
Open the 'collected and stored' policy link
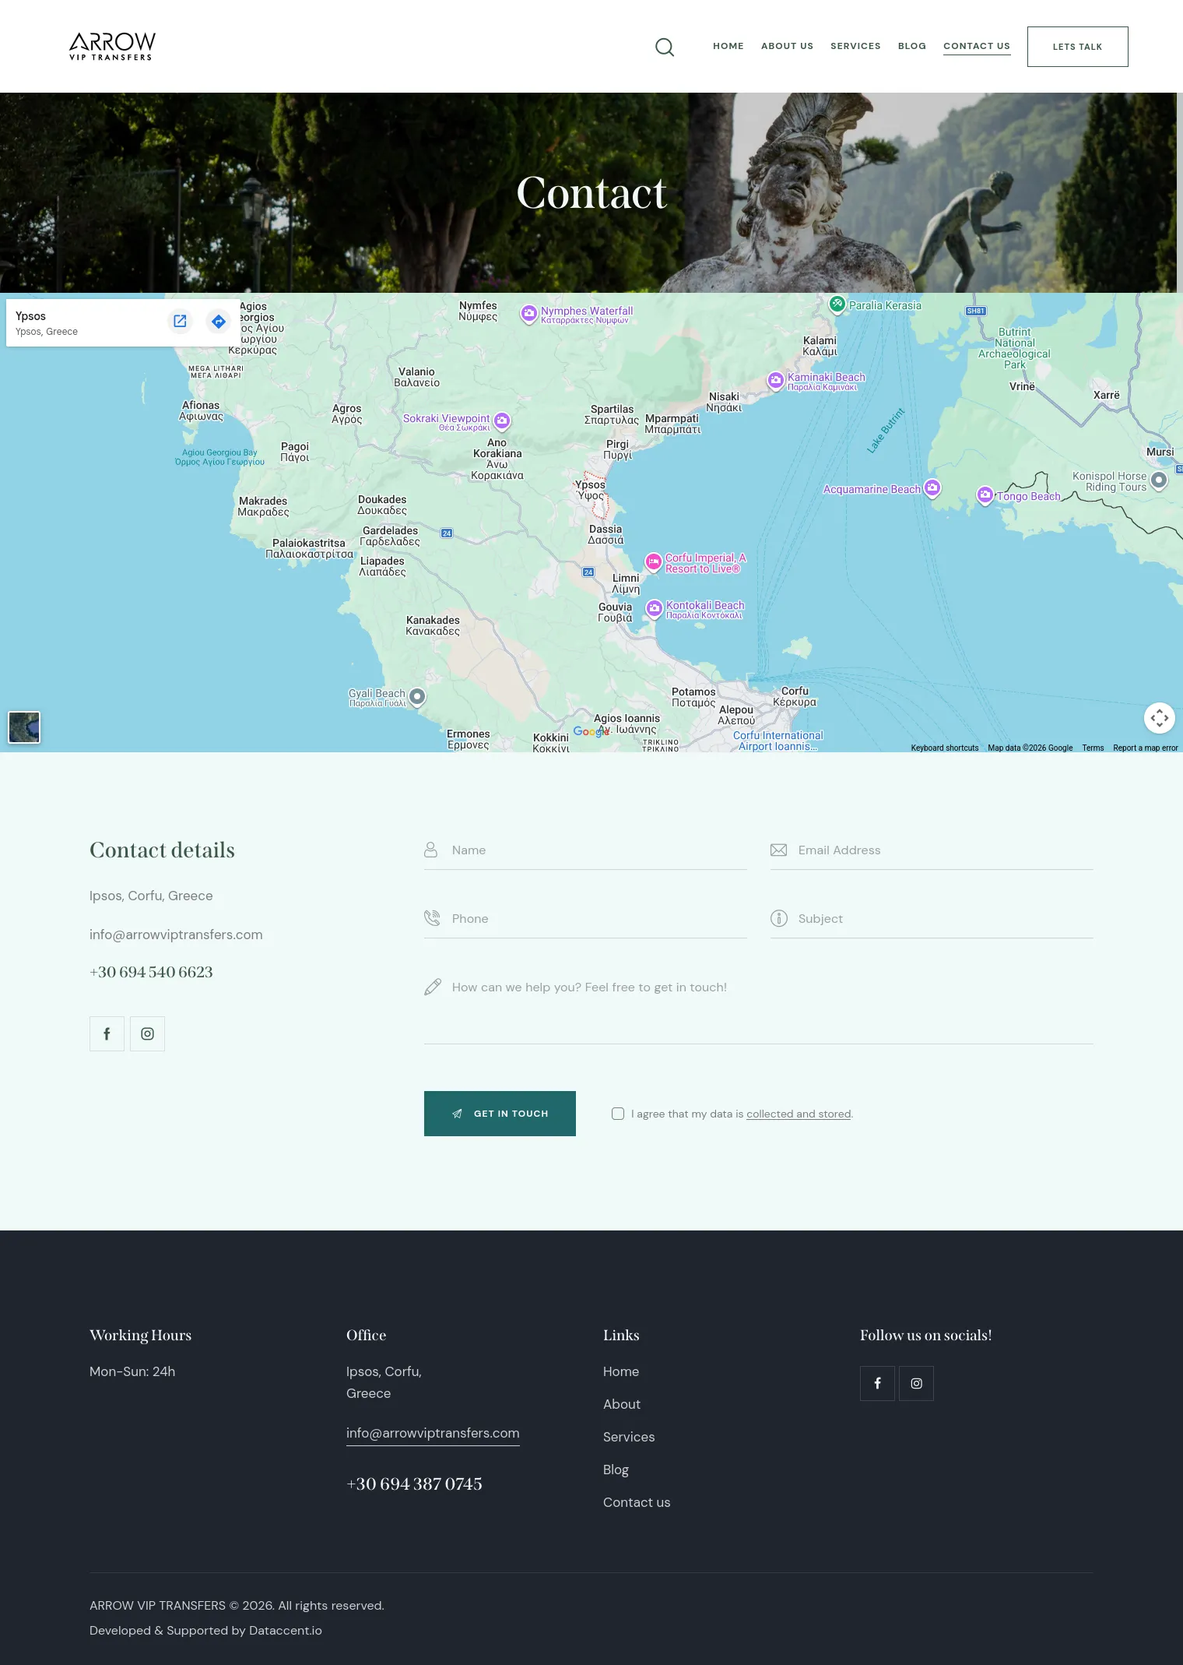click(799, 1114)
